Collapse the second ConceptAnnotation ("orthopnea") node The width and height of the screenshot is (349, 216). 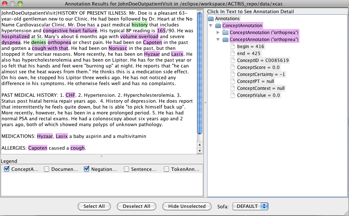pyautogui.click(x=218, y=39)
